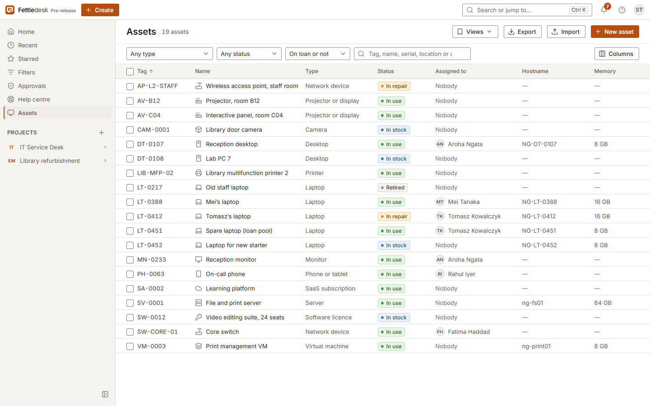The image size is (650, 406).
Task: Click the key icon beside Video editing suite
Action: tap(199, 317)
